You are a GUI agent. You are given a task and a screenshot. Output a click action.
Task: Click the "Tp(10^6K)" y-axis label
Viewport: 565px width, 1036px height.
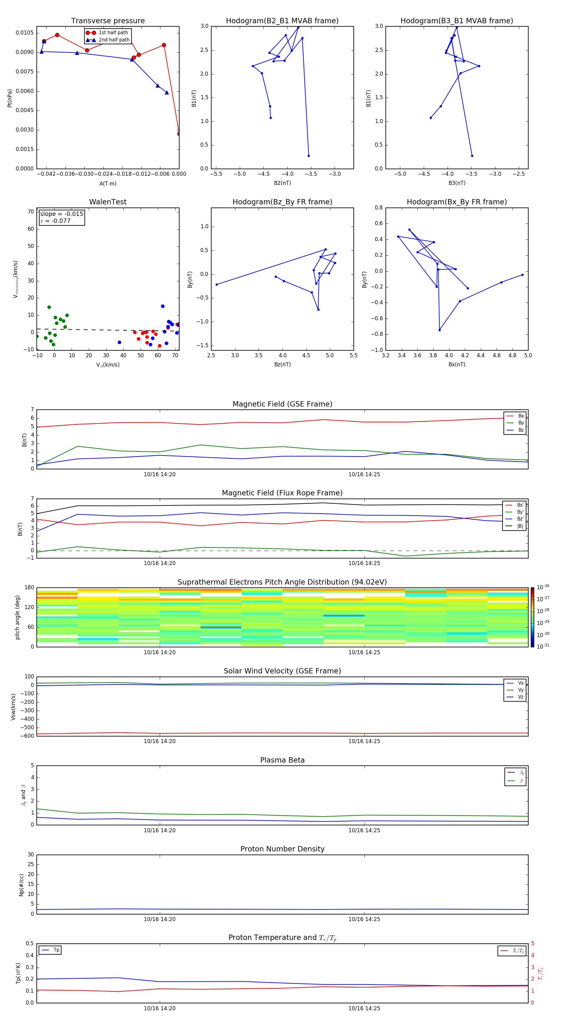pyautogui.click(x=19, y=973)
